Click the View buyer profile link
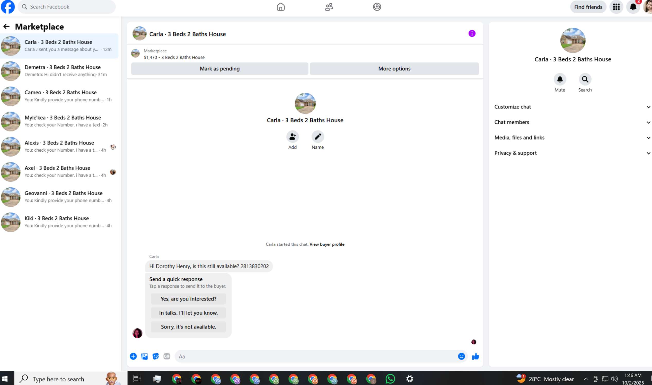652x385 pixels. pyautogui.click(x=327, y=244)
